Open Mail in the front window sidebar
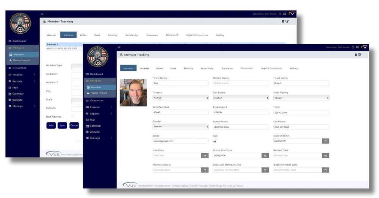The width and height of the screenshot is (379, 198). pos(91,120)
